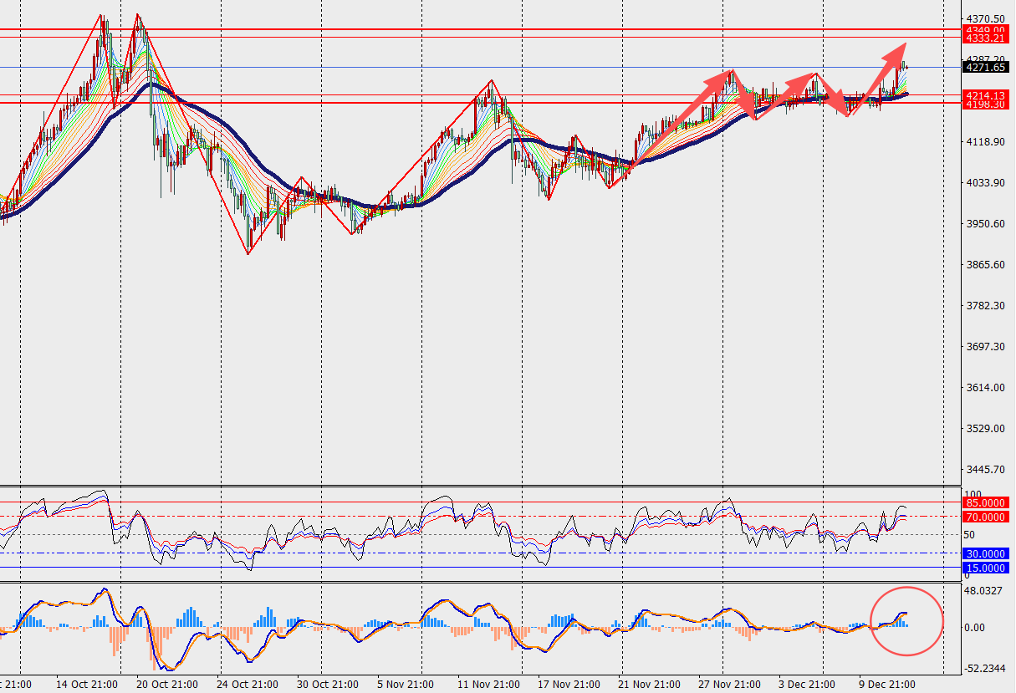Select the 70.0000 oscillator level label
This screenshot has width=1016, height=693.
[986, 517]
